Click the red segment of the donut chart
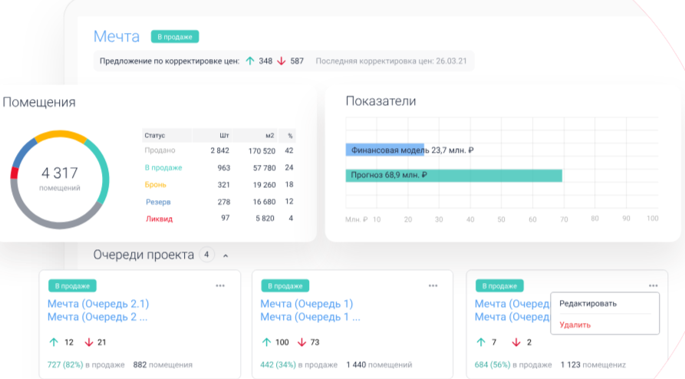The image size is (685, 379). (14, 173)
